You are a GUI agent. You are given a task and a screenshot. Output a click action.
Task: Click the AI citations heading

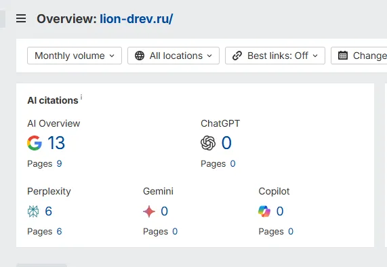tap(53, 100)
